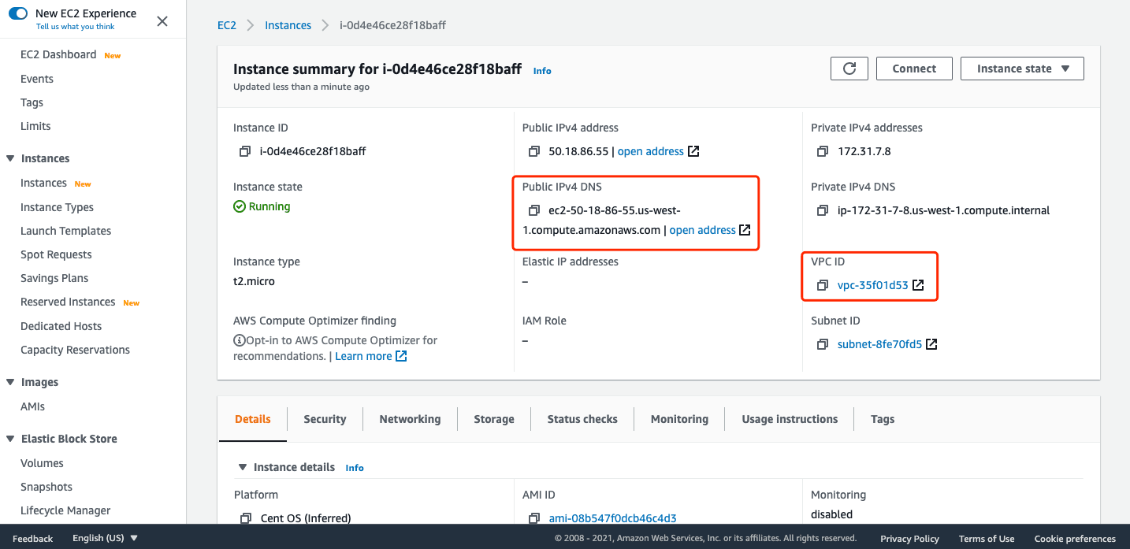Copy the Subnet ID icon
The width and height of the screenshot is (1130, 549).
click(x=823, y=344)
